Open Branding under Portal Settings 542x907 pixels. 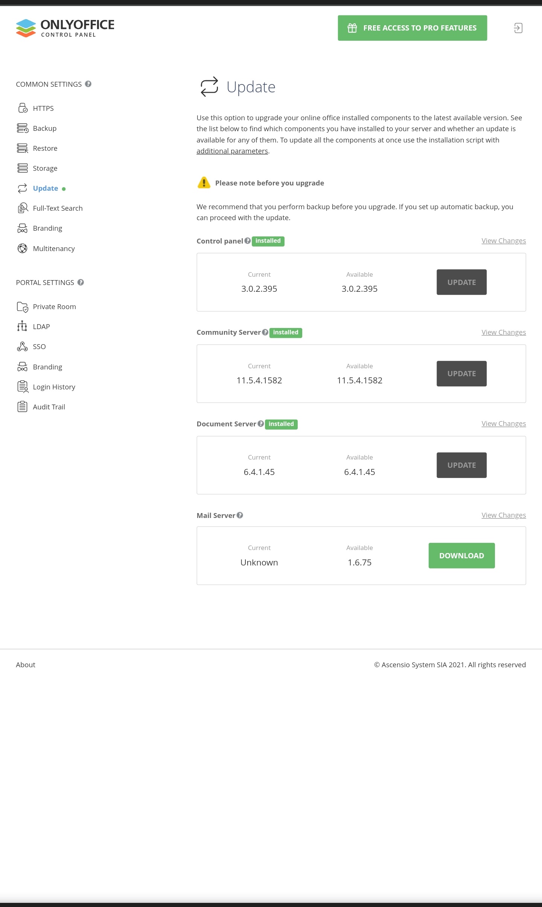coord(47,367)
